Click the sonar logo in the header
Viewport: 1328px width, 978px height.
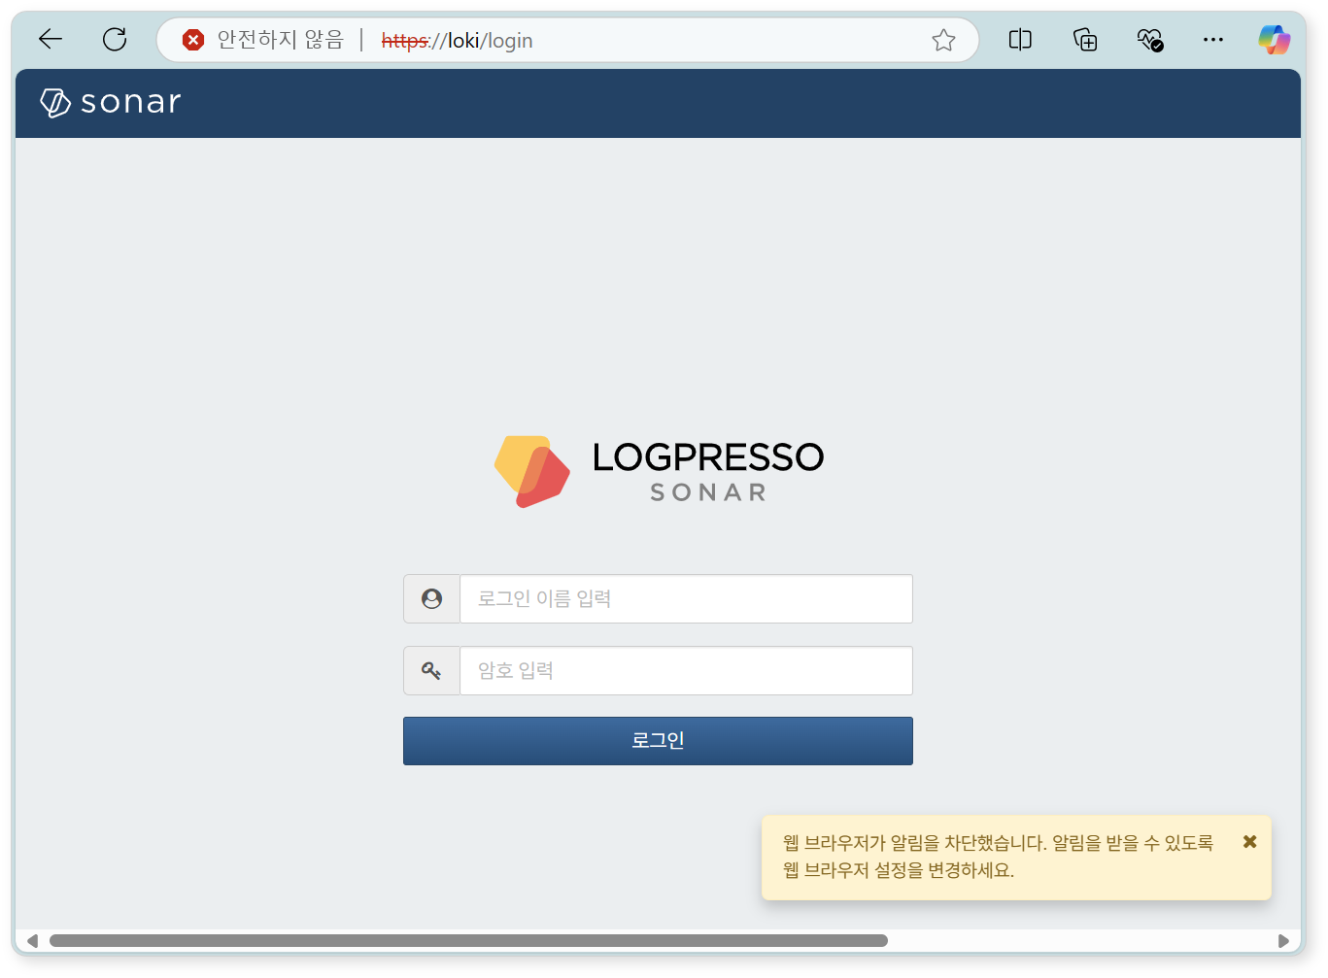pos(111,102)
